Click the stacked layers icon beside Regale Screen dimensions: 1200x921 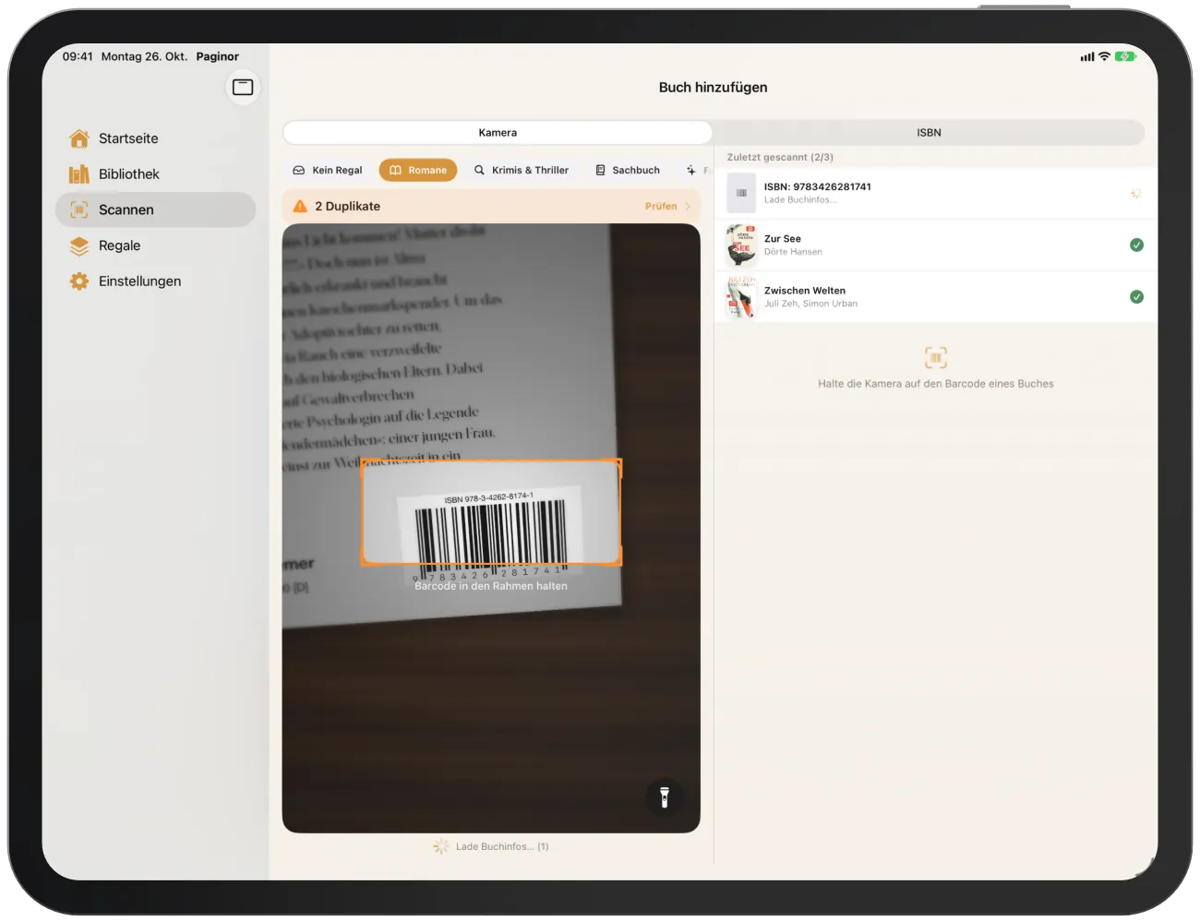(x=79, y=245)
